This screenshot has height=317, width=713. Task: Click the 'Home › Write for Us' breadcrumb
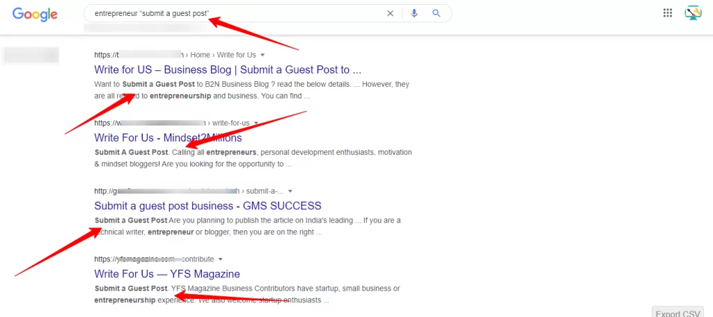click(224, 55)
